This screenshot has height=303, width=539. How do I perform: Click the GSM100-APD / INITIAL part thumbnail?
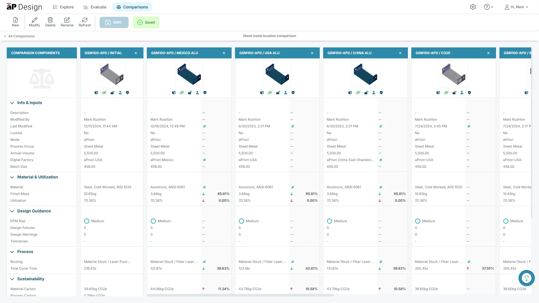(112, 74)
